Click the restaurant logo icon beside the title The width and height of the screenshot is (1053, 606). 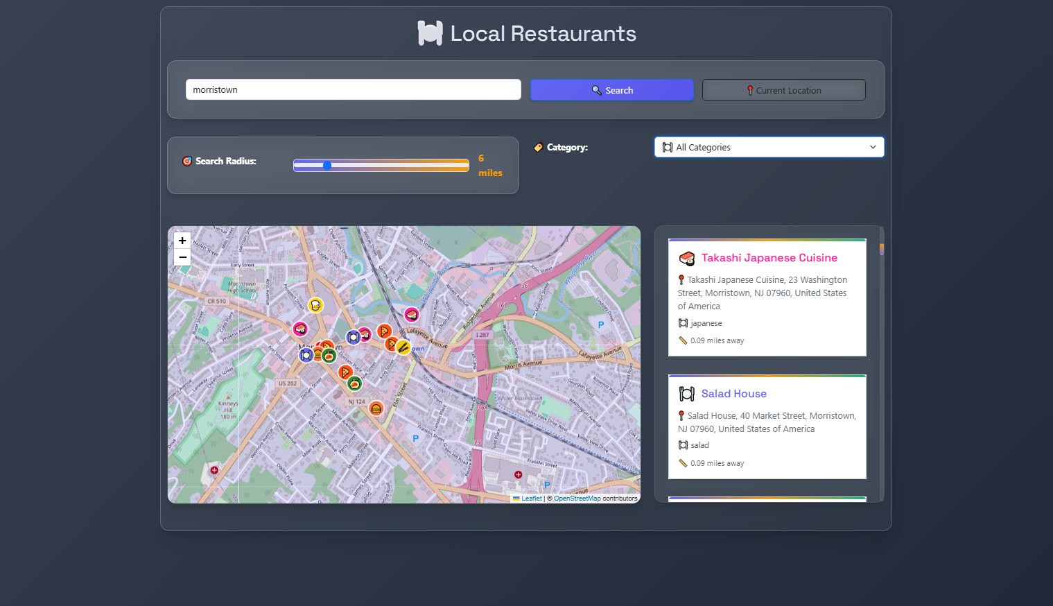tap(430, 33)
